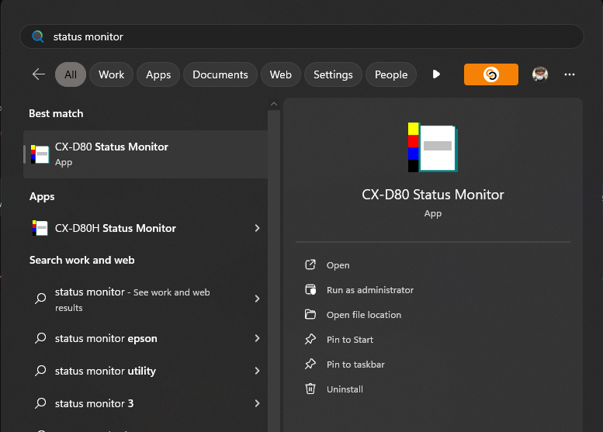Choose Run as administrator
Image resolution: width=603 pixels, height=432 pixels.
point(370,290)
